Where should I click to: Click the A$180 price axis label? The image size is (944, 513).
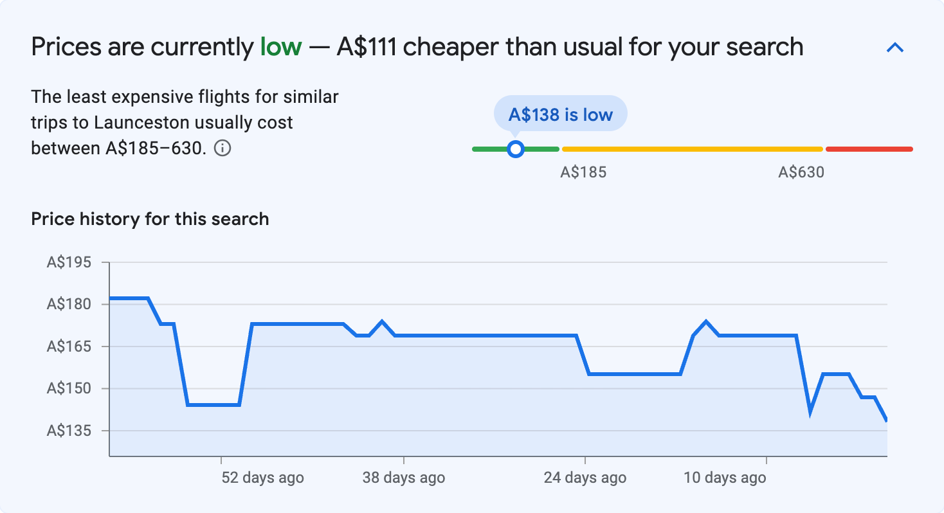(x=69, y=304)
